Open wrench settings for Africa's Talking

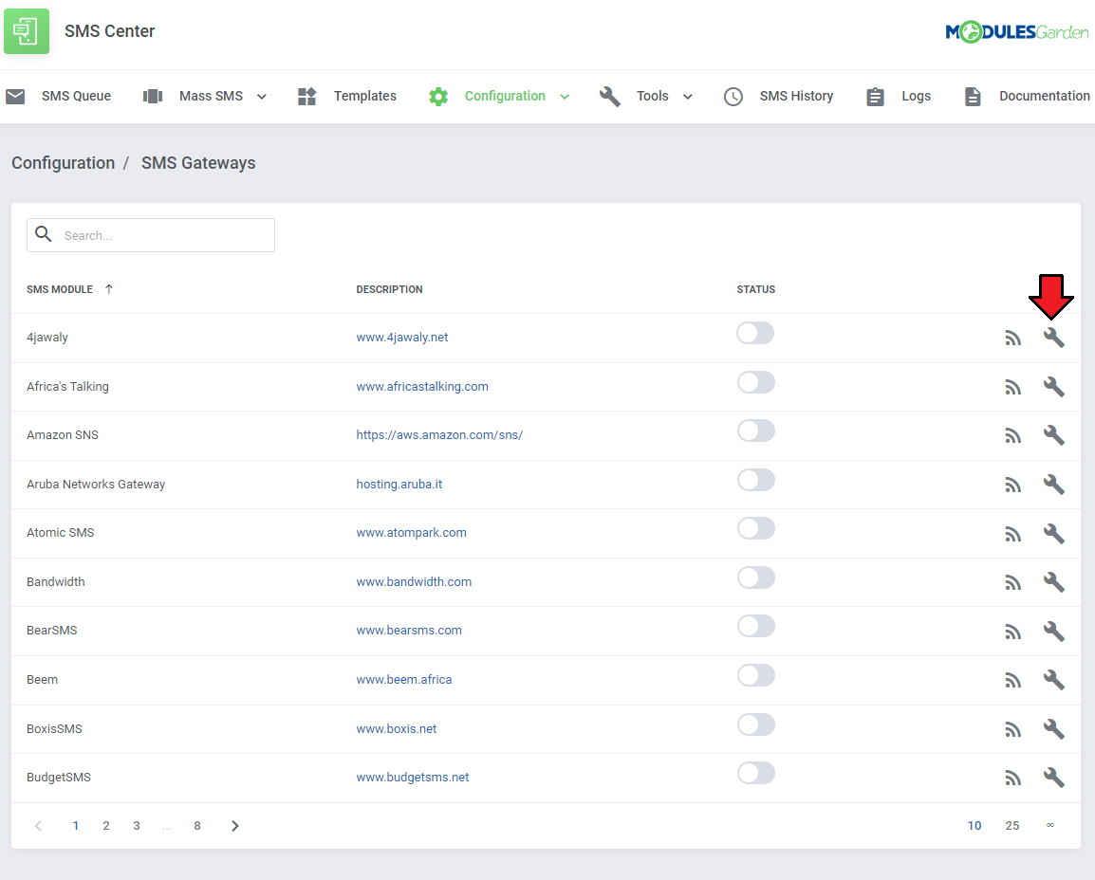(1054, 387)
